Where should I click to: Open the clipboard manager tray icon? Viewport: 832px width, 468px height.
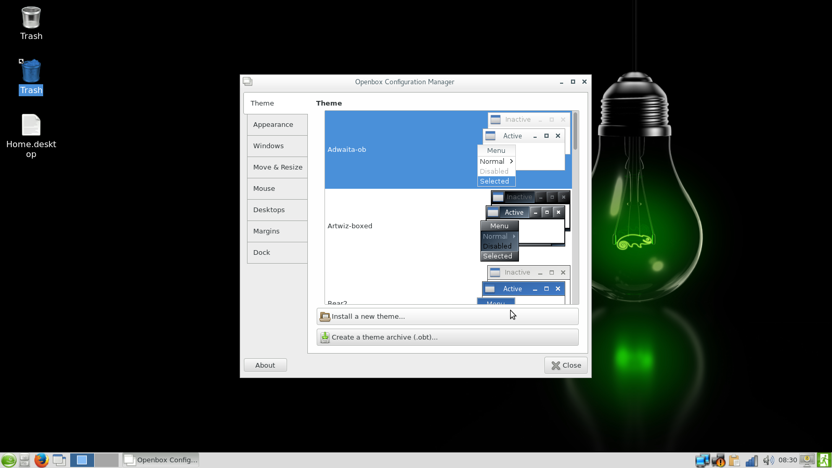[x=734, y=460]
